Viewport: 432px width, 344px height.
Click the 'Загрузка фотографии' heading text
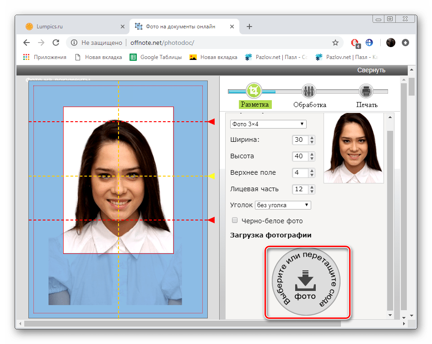271,235
